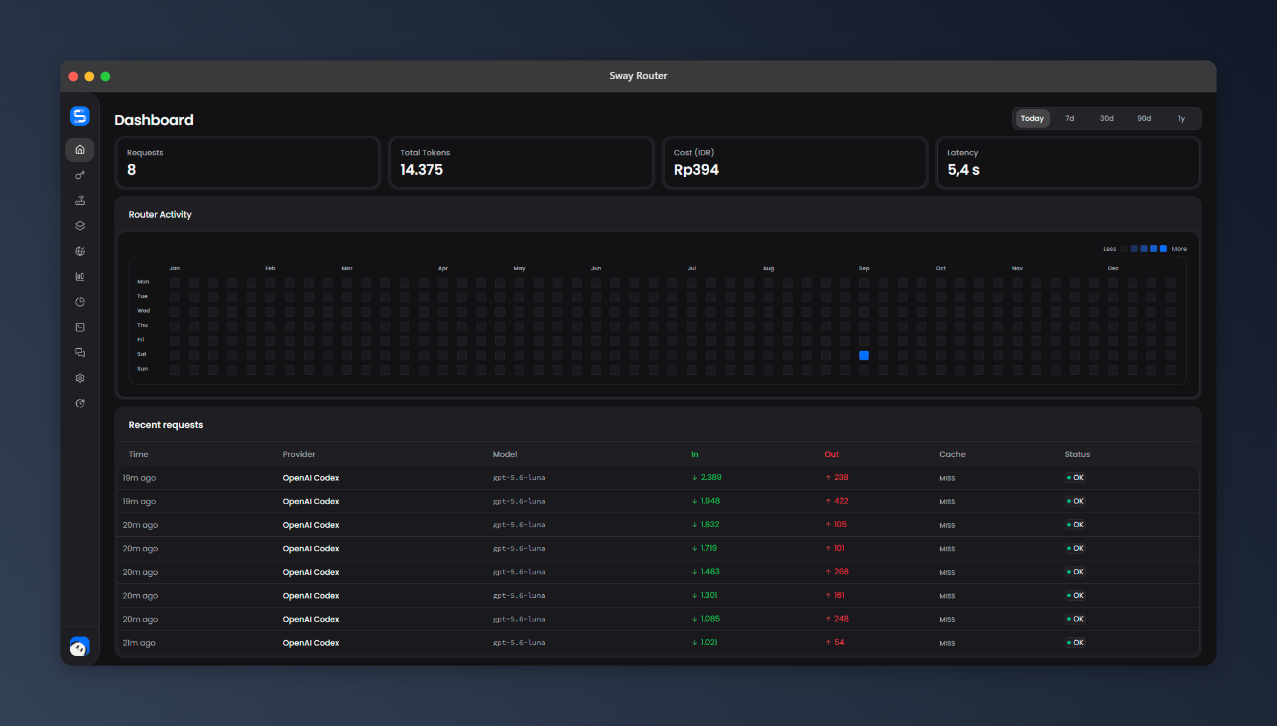
Task: Open the settings gear sidebar icon
Action: 80,378
